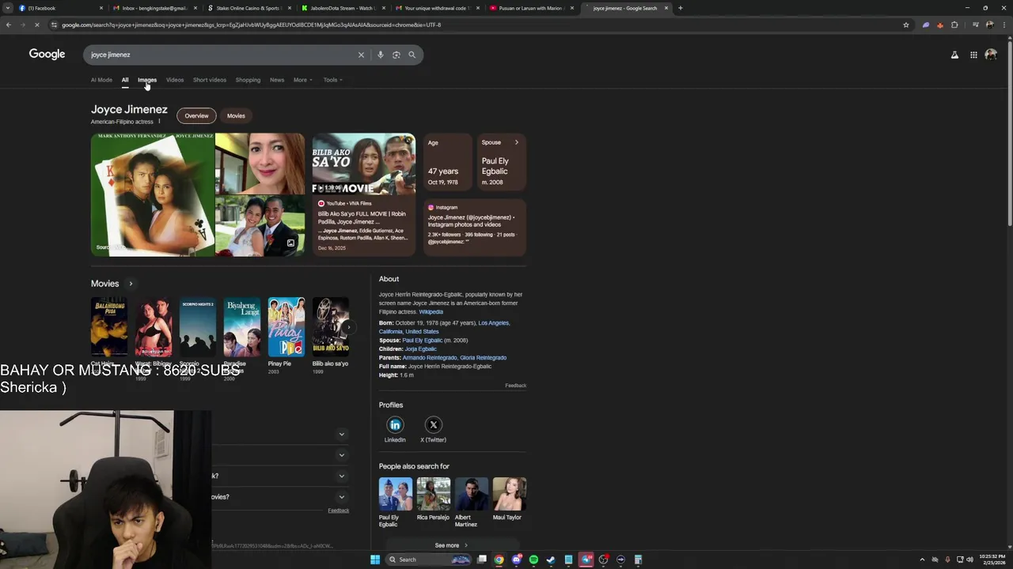Open LinkedIn profile icon

tap(395, 425)
